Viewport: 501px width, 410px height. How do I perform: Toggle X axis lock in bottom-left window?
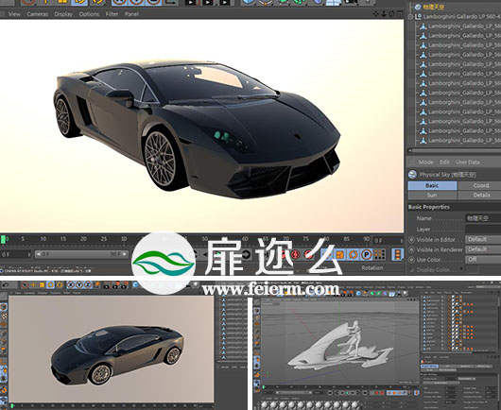tap(71, 284)
